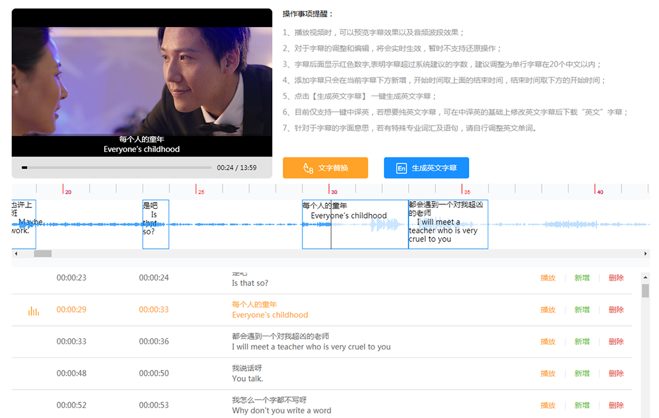Select the Is that so? block on the waveform timeline

coord(156,224)
